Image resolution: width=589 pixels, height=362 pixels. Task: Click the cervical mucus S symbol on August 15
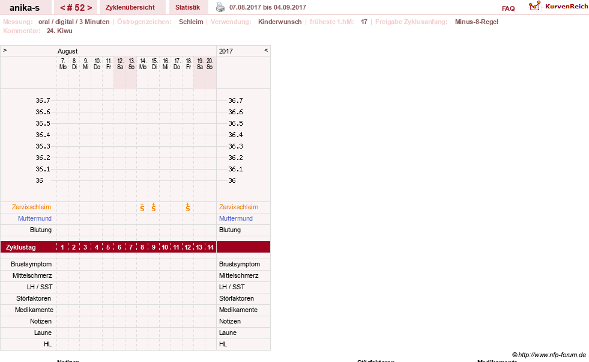click(x=154, y=207)
